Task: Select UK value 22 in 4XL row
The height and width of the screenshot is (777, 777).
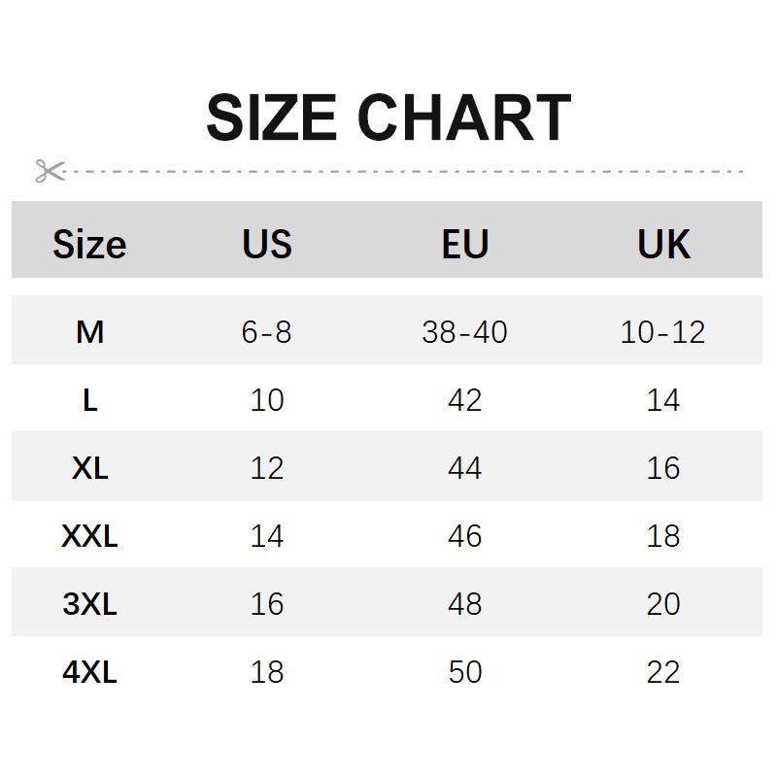Action: point(663,672)
